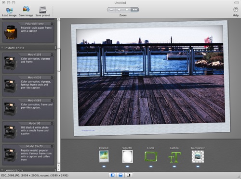Zoom out with the minus button
This screenshot has width=241, height=179.
[111, 10]
